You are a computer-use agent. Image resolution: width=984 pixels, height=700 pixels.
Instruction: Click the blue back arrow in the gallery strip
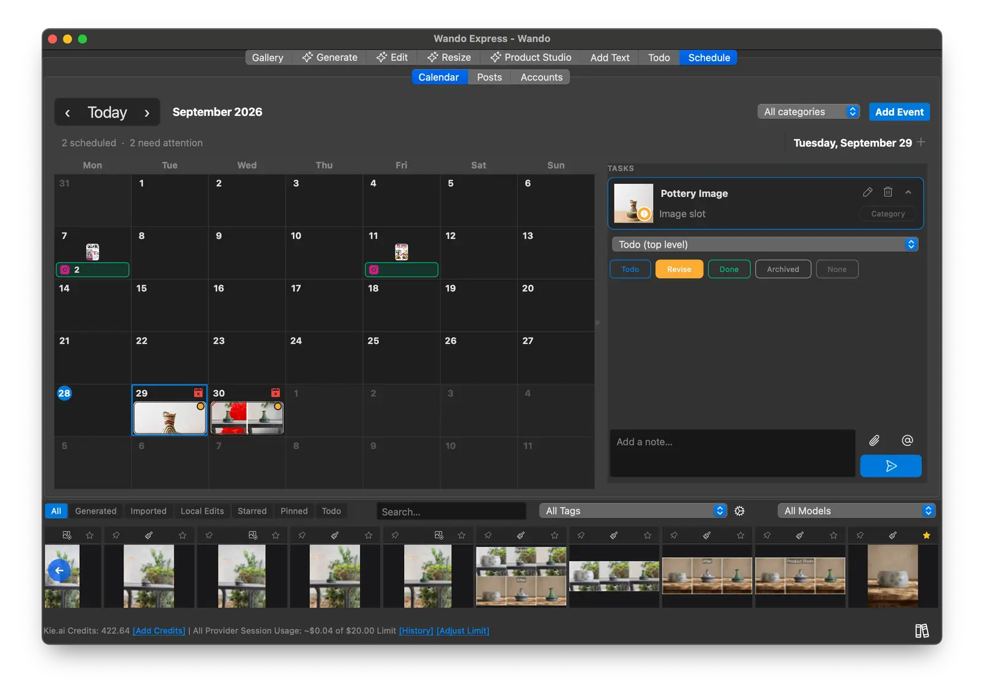pyautogui.click(x=59, y=570)
